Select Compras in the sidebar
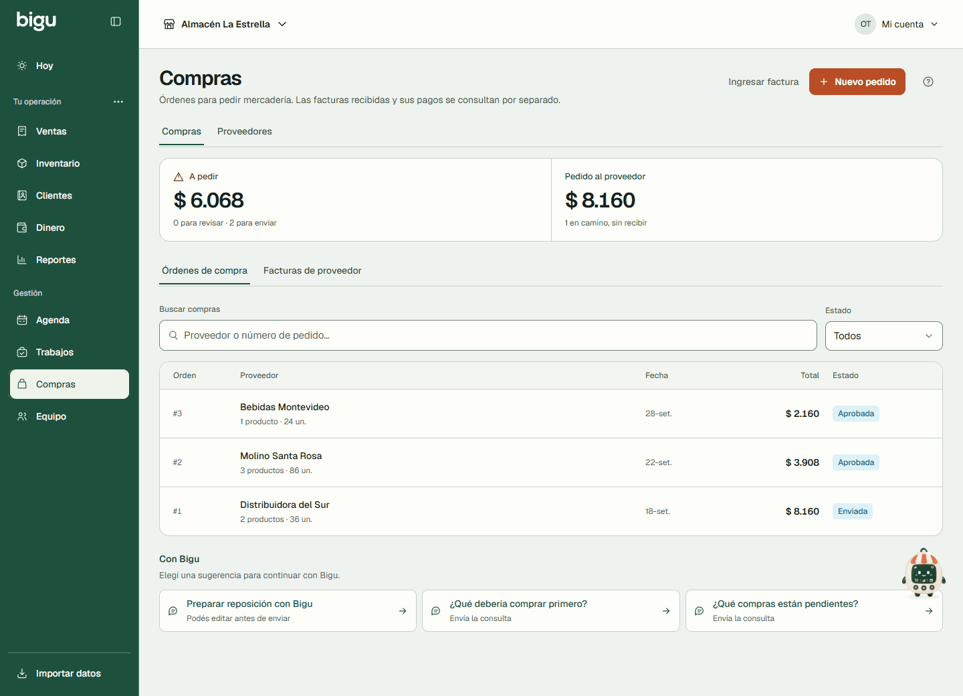963x696 pixels. (70, 384)
